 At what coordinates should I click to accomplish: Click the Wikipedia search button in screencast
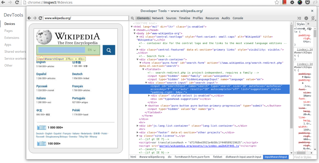click(109, 50)
